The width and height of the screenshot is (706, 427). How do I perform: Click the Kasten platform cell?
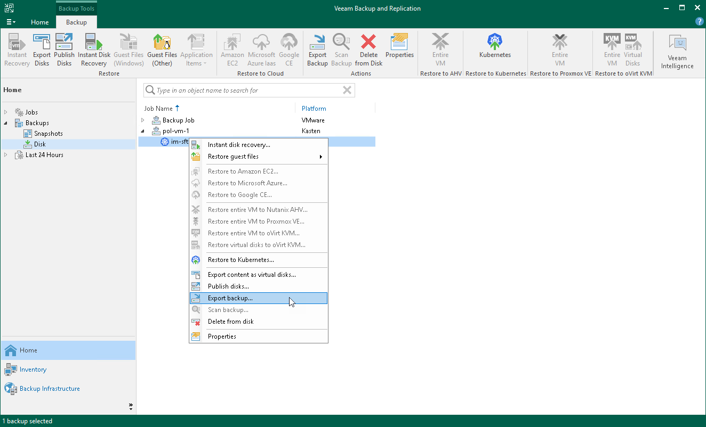pyautogui.click(x=311, y=131)
